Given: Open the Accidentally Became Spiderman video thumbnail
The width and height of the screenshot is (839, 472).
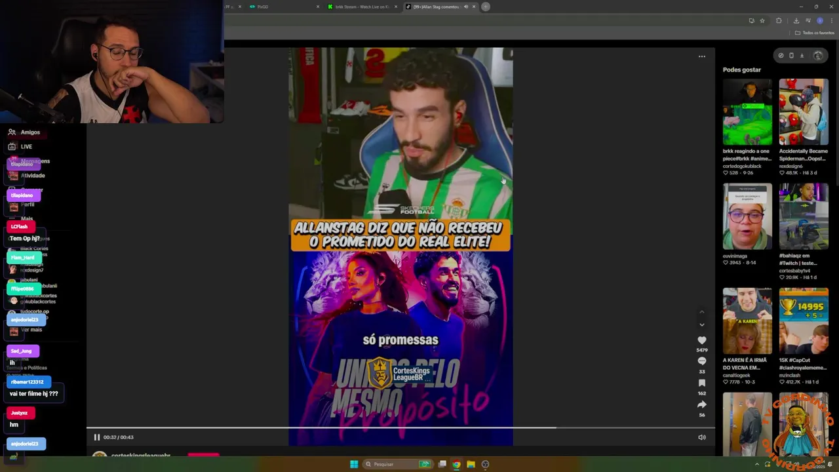Looking at the screenshot, I should click(804, 112).
